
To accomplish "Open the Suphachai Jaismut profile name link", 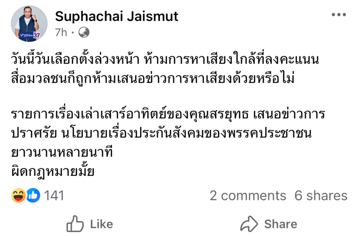I will click(117, 16).
